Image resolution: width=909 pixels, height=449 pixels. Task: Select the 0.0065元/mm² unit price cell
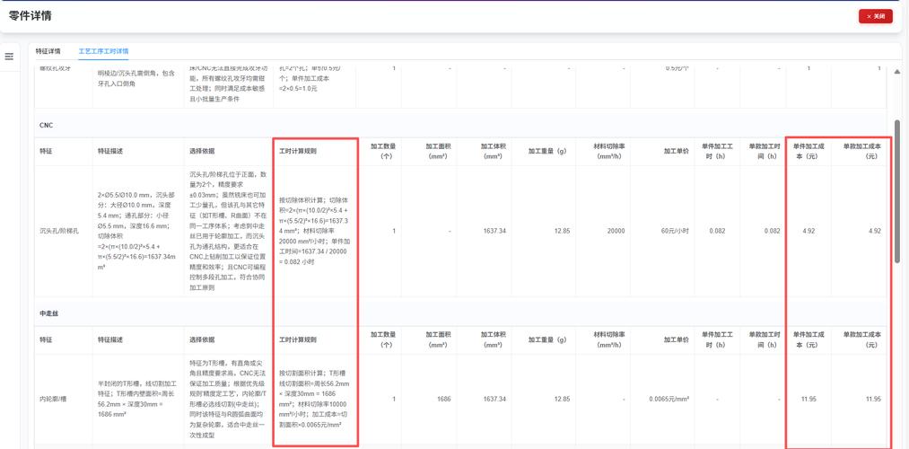coord(669,399)
